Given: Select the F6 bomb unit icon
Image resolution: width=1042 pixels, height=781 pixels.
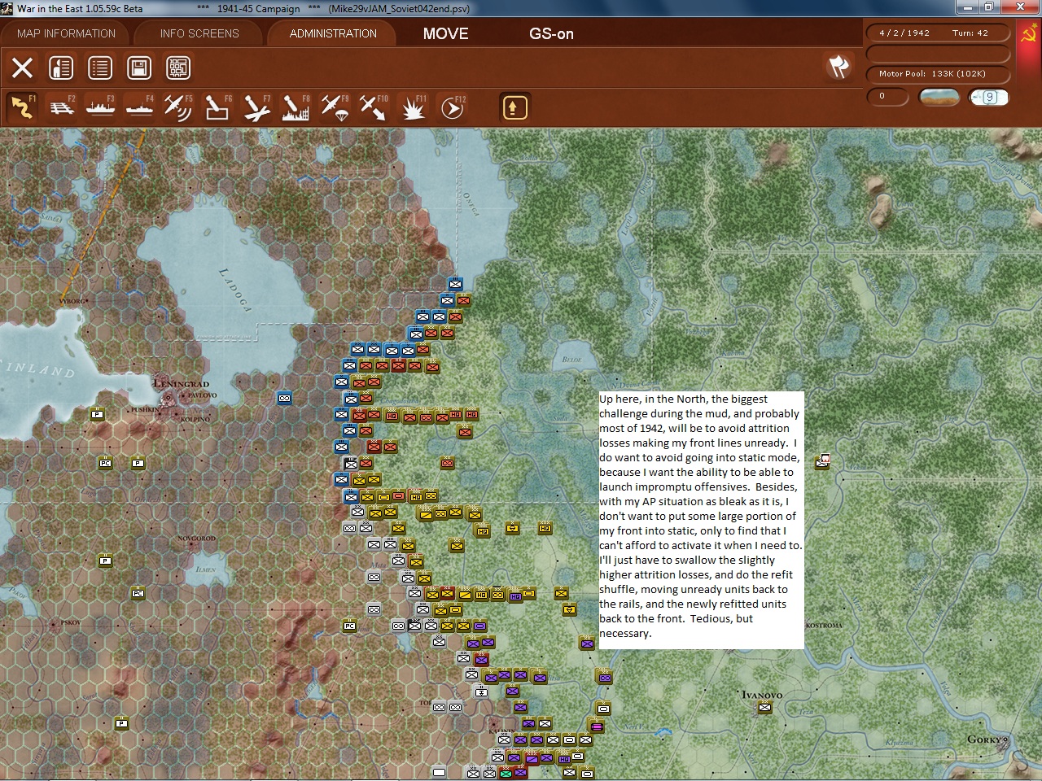Looking at the screenshot, I should [217, 107].
